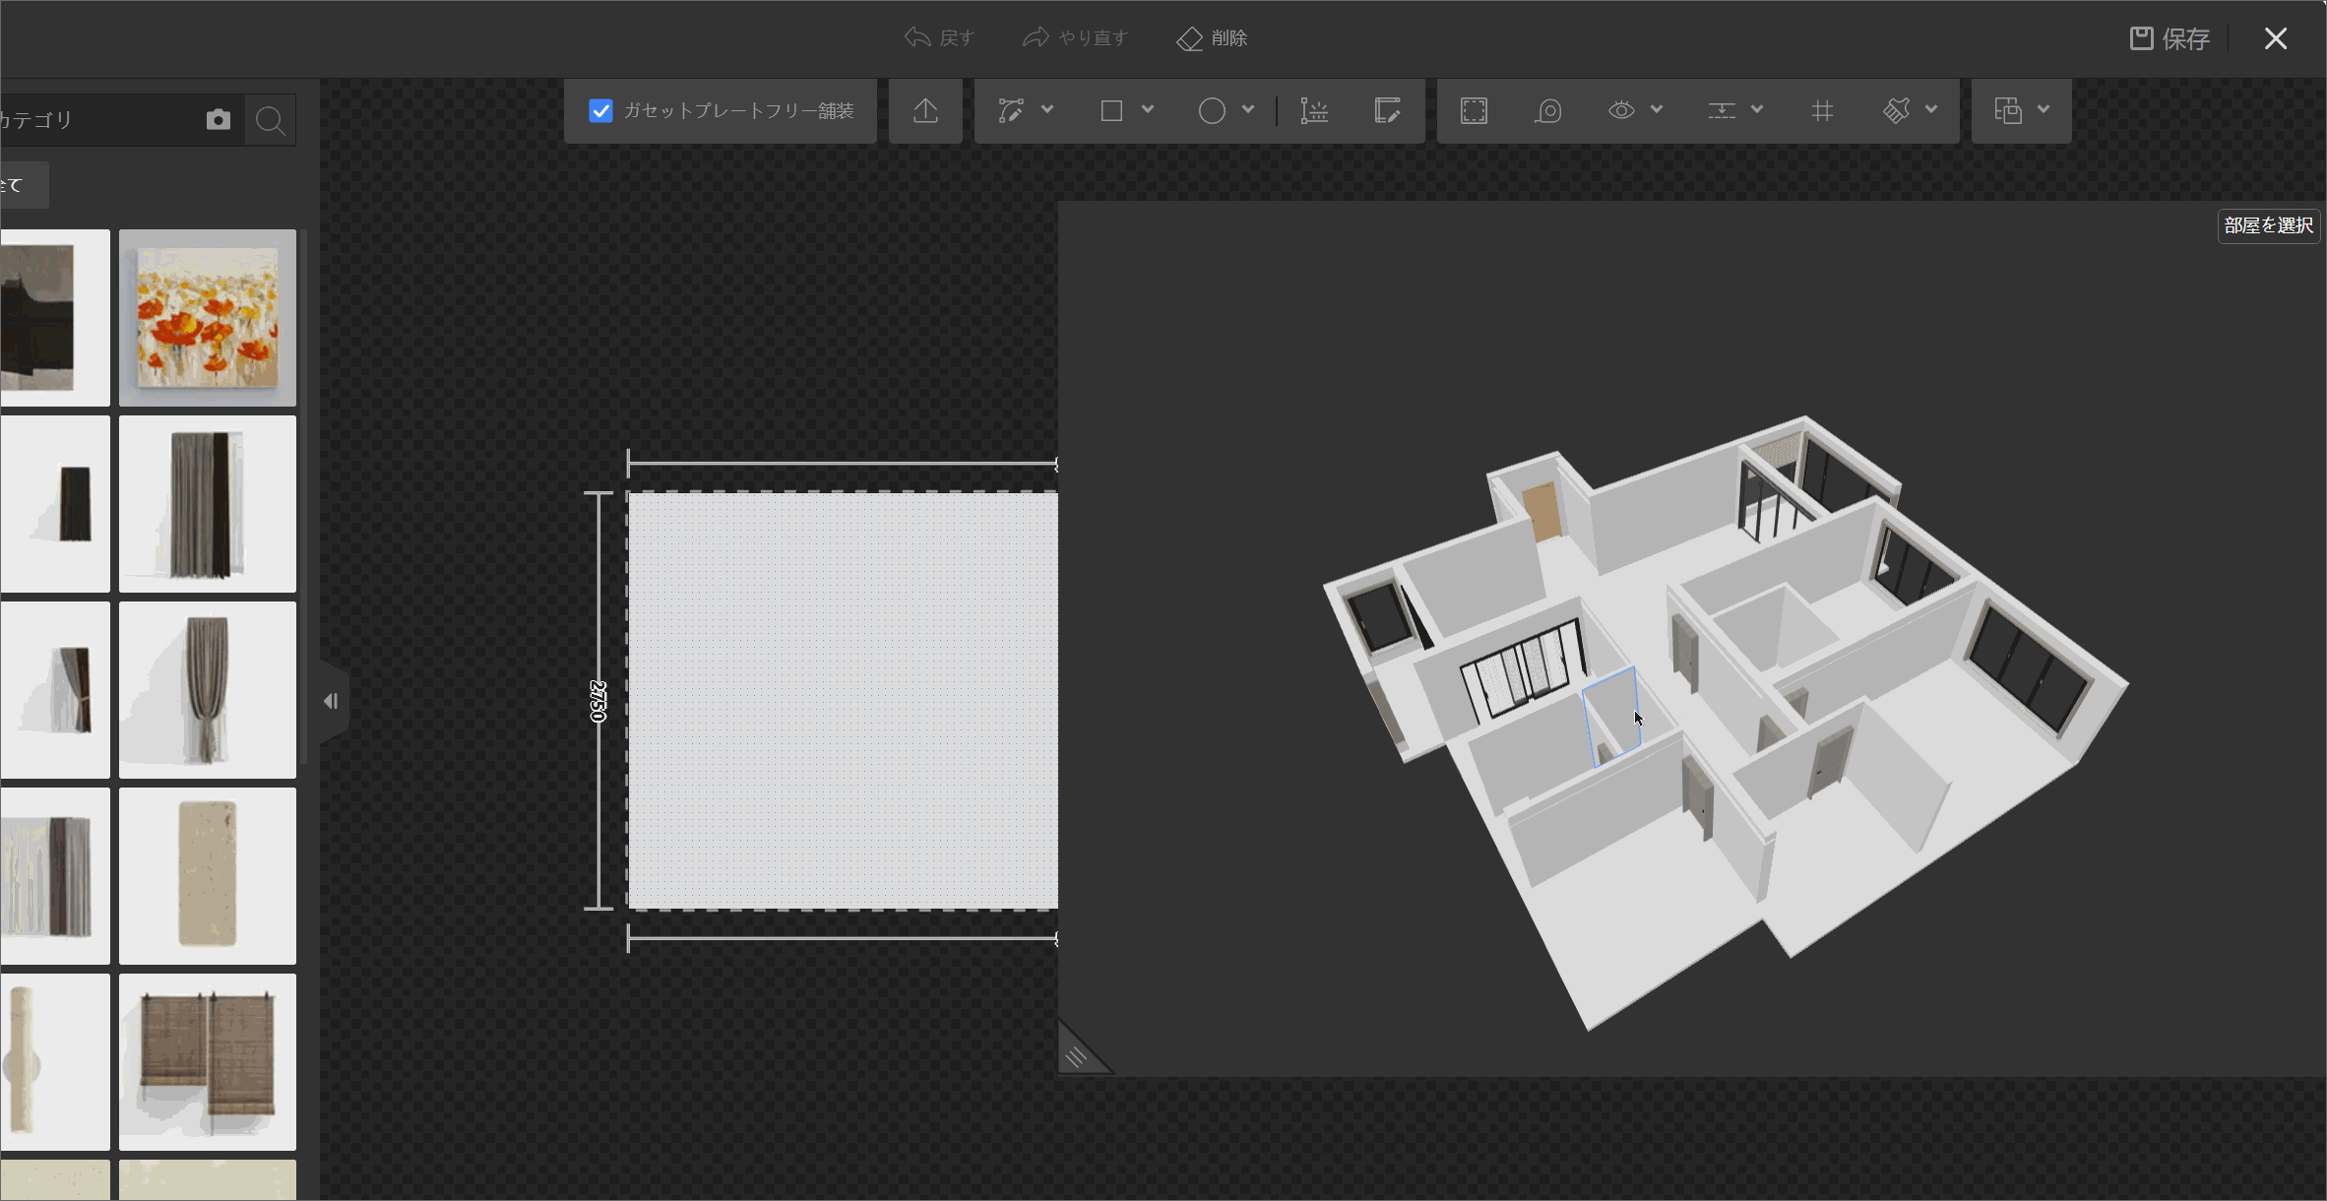Select the rectangle drawing tool

(1111, 111)
